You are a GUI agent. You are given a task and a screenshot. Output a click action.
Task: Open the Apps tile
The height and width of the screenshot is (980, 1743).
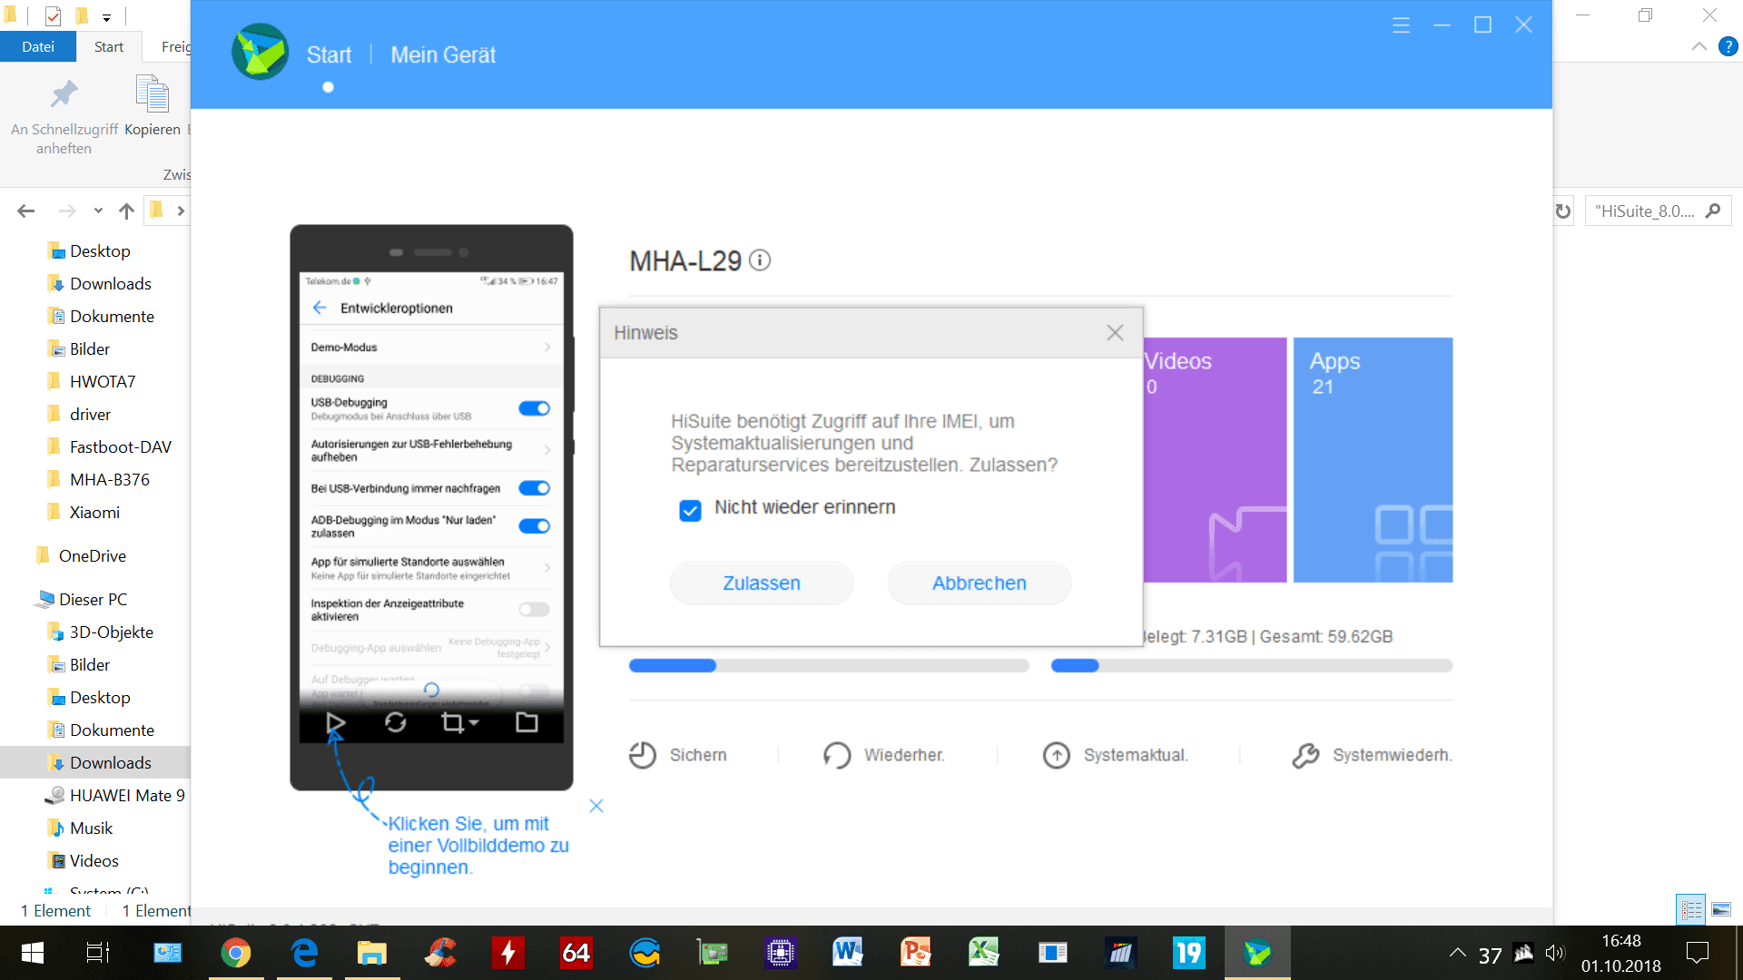pyautogui.click(x=1373, y=460)
